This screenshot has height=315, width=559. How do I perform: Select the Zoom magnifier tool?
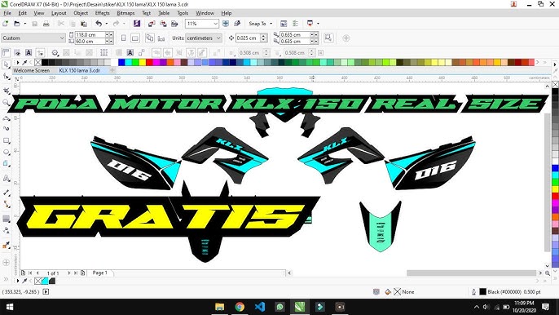pos(6,103)
